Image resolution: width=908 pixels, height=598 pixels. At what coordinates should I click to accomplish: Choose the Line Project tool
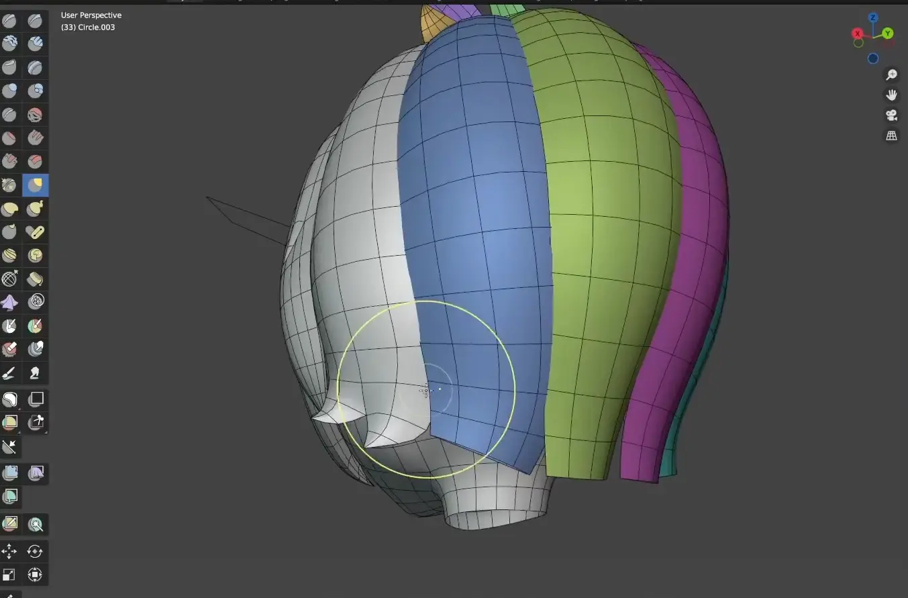[9, 446]
